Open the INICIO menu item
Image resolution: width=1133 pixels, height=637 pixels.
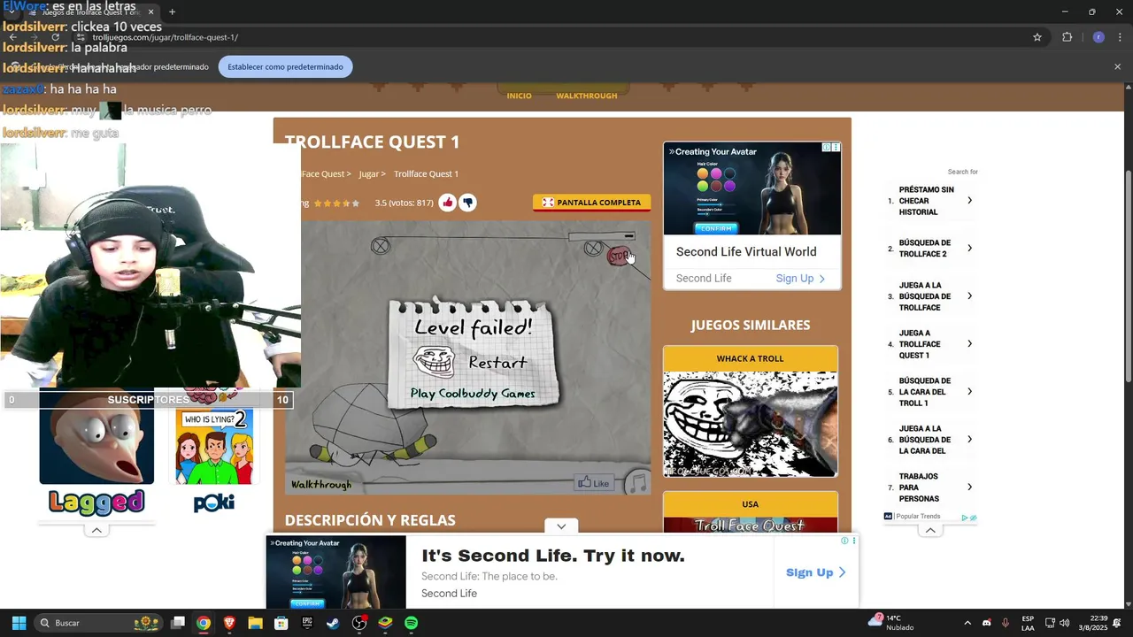point(520,96)
